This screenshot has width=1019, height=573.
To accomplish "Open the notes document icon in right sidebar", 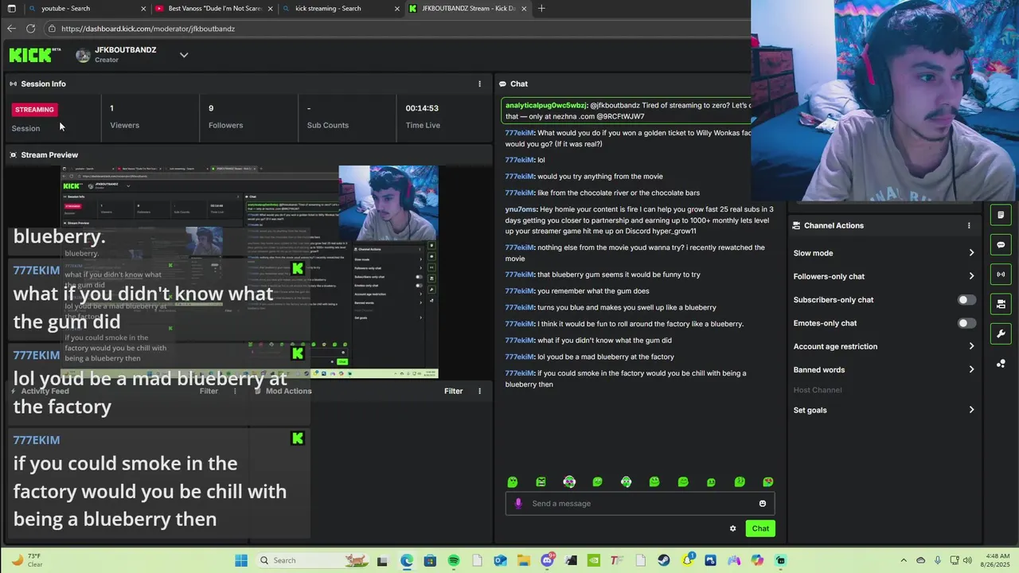I will [x=1001, y=216].
